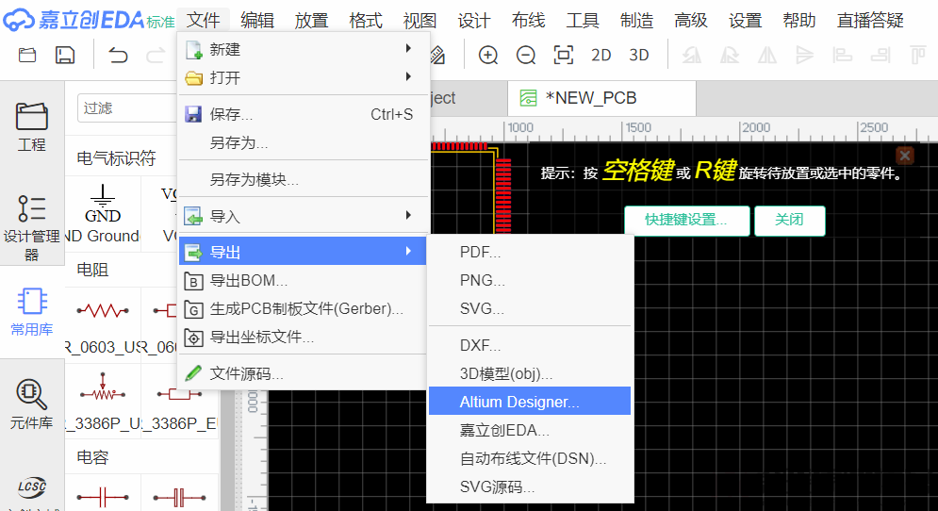Choose 另存为... menu entry
938x511 pixels.
(x=304, y=143)
